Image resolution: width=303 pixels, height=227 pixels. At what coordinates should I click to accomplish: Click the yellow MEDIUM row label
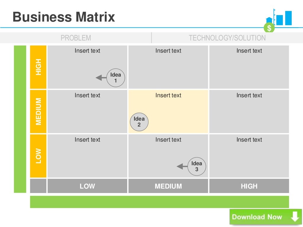coord(38,111)
